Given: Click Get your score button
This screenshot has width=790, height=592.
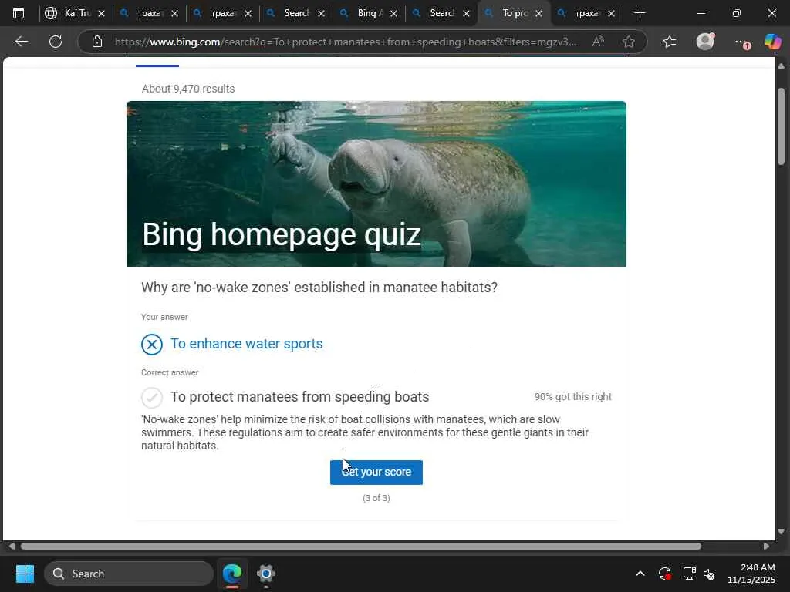Looking at the screenshot, I should [376, 473].
